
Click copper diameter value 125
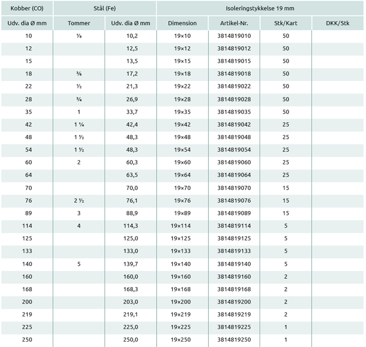click(27, 238)
